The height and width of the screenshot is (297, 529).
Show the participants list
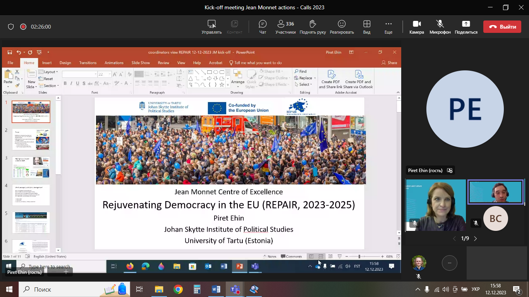click(285, 27)
